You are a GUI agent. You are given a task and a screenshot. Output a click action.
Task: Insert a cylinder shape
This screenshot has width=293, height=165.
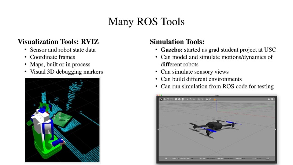(182, 99)
